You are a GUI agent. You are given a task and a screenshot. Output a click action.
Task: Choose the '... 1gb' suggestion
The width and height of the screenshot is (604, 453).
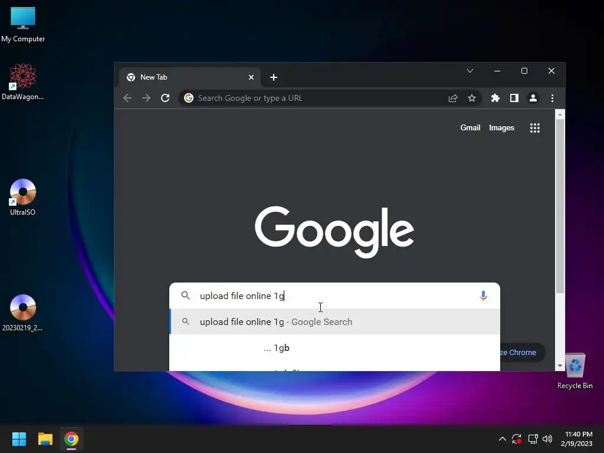[335, 348]
